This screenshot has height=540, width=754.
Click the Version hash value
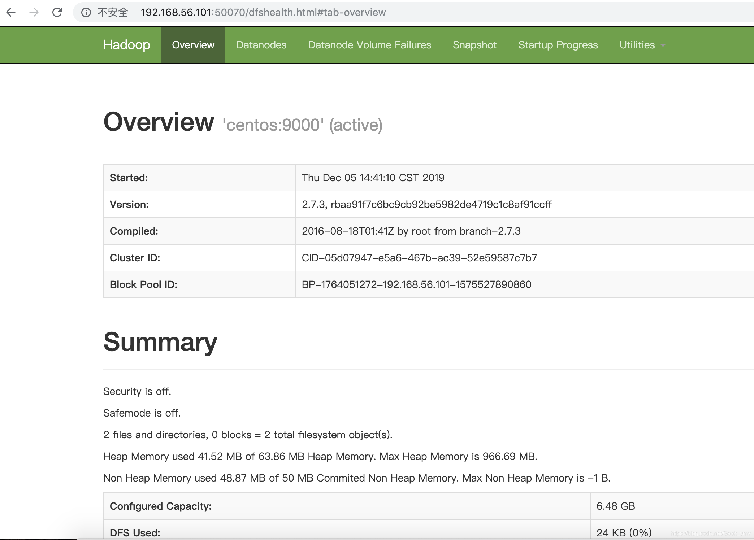[426, 204]
